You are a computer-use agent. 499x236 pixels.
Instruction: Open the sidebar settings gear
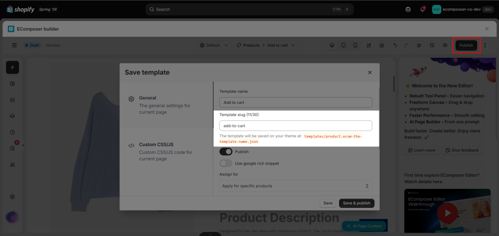tap(12, 197)
